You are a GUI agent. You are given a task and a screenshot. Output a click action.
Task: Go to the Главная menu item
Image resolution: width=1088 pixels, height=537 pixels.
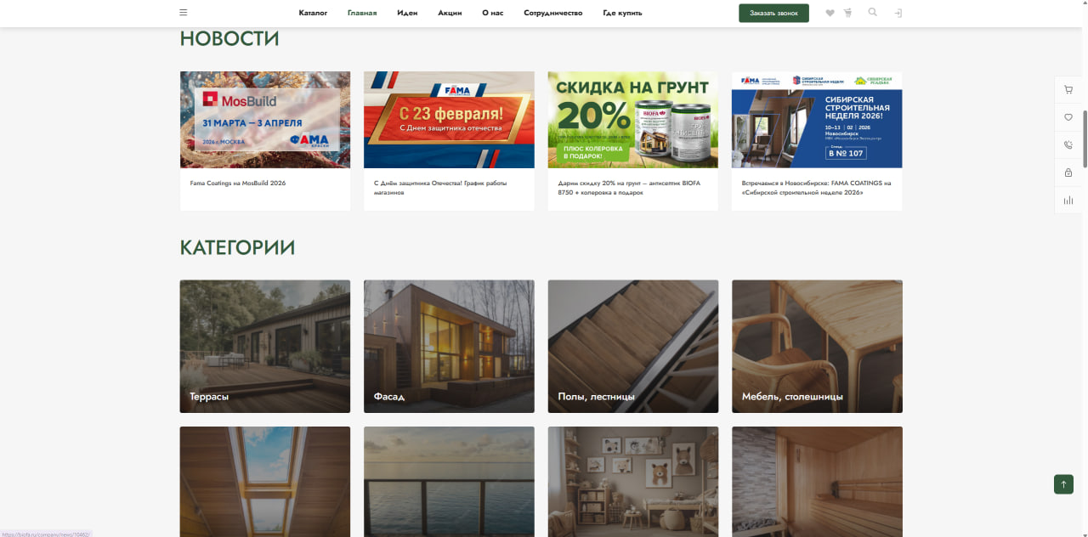(362, 13)
